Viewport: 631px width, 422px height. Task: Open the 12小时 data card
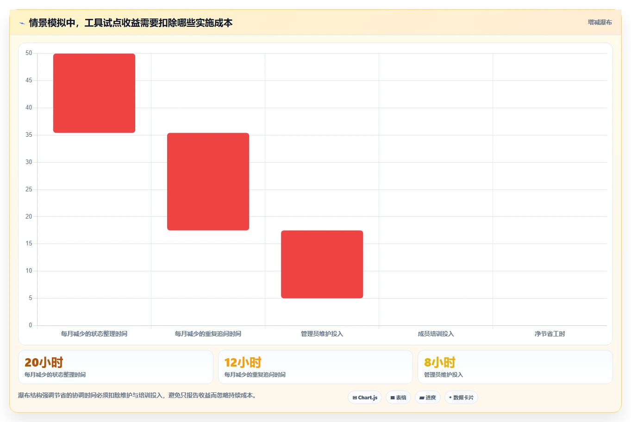(315, 367)
